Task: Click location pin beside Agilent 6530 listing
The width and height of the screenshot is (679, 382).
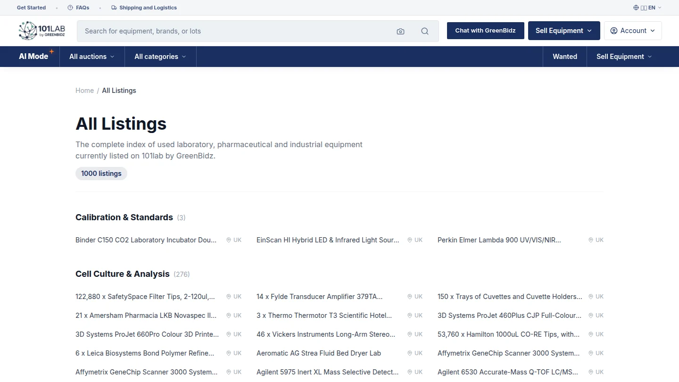Action: (x=591, y=372)
